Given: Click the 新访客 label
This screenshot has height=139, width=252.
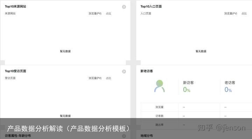Looking at the screenshot, I should [188, 83].
